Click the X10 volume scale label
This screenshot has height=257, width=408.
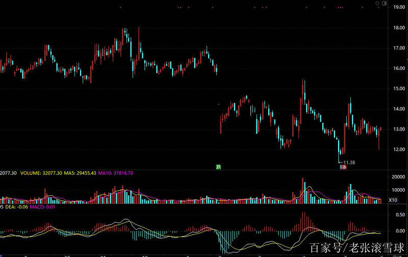394,199
